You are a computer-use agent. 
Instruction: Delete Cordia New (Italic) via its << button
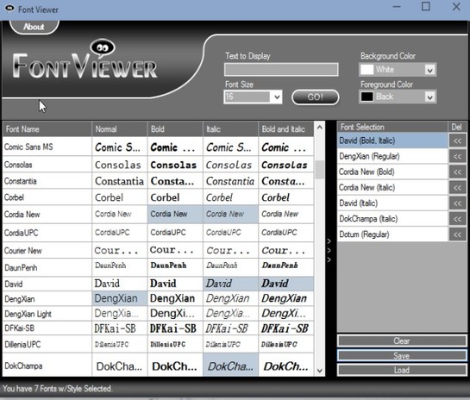(457, 188)
